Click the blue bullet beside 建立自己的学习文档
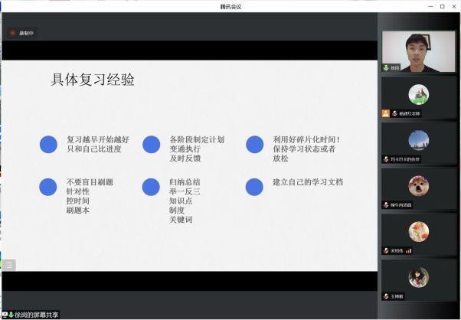This screenshot has height=320, width=461. (254, 187)
